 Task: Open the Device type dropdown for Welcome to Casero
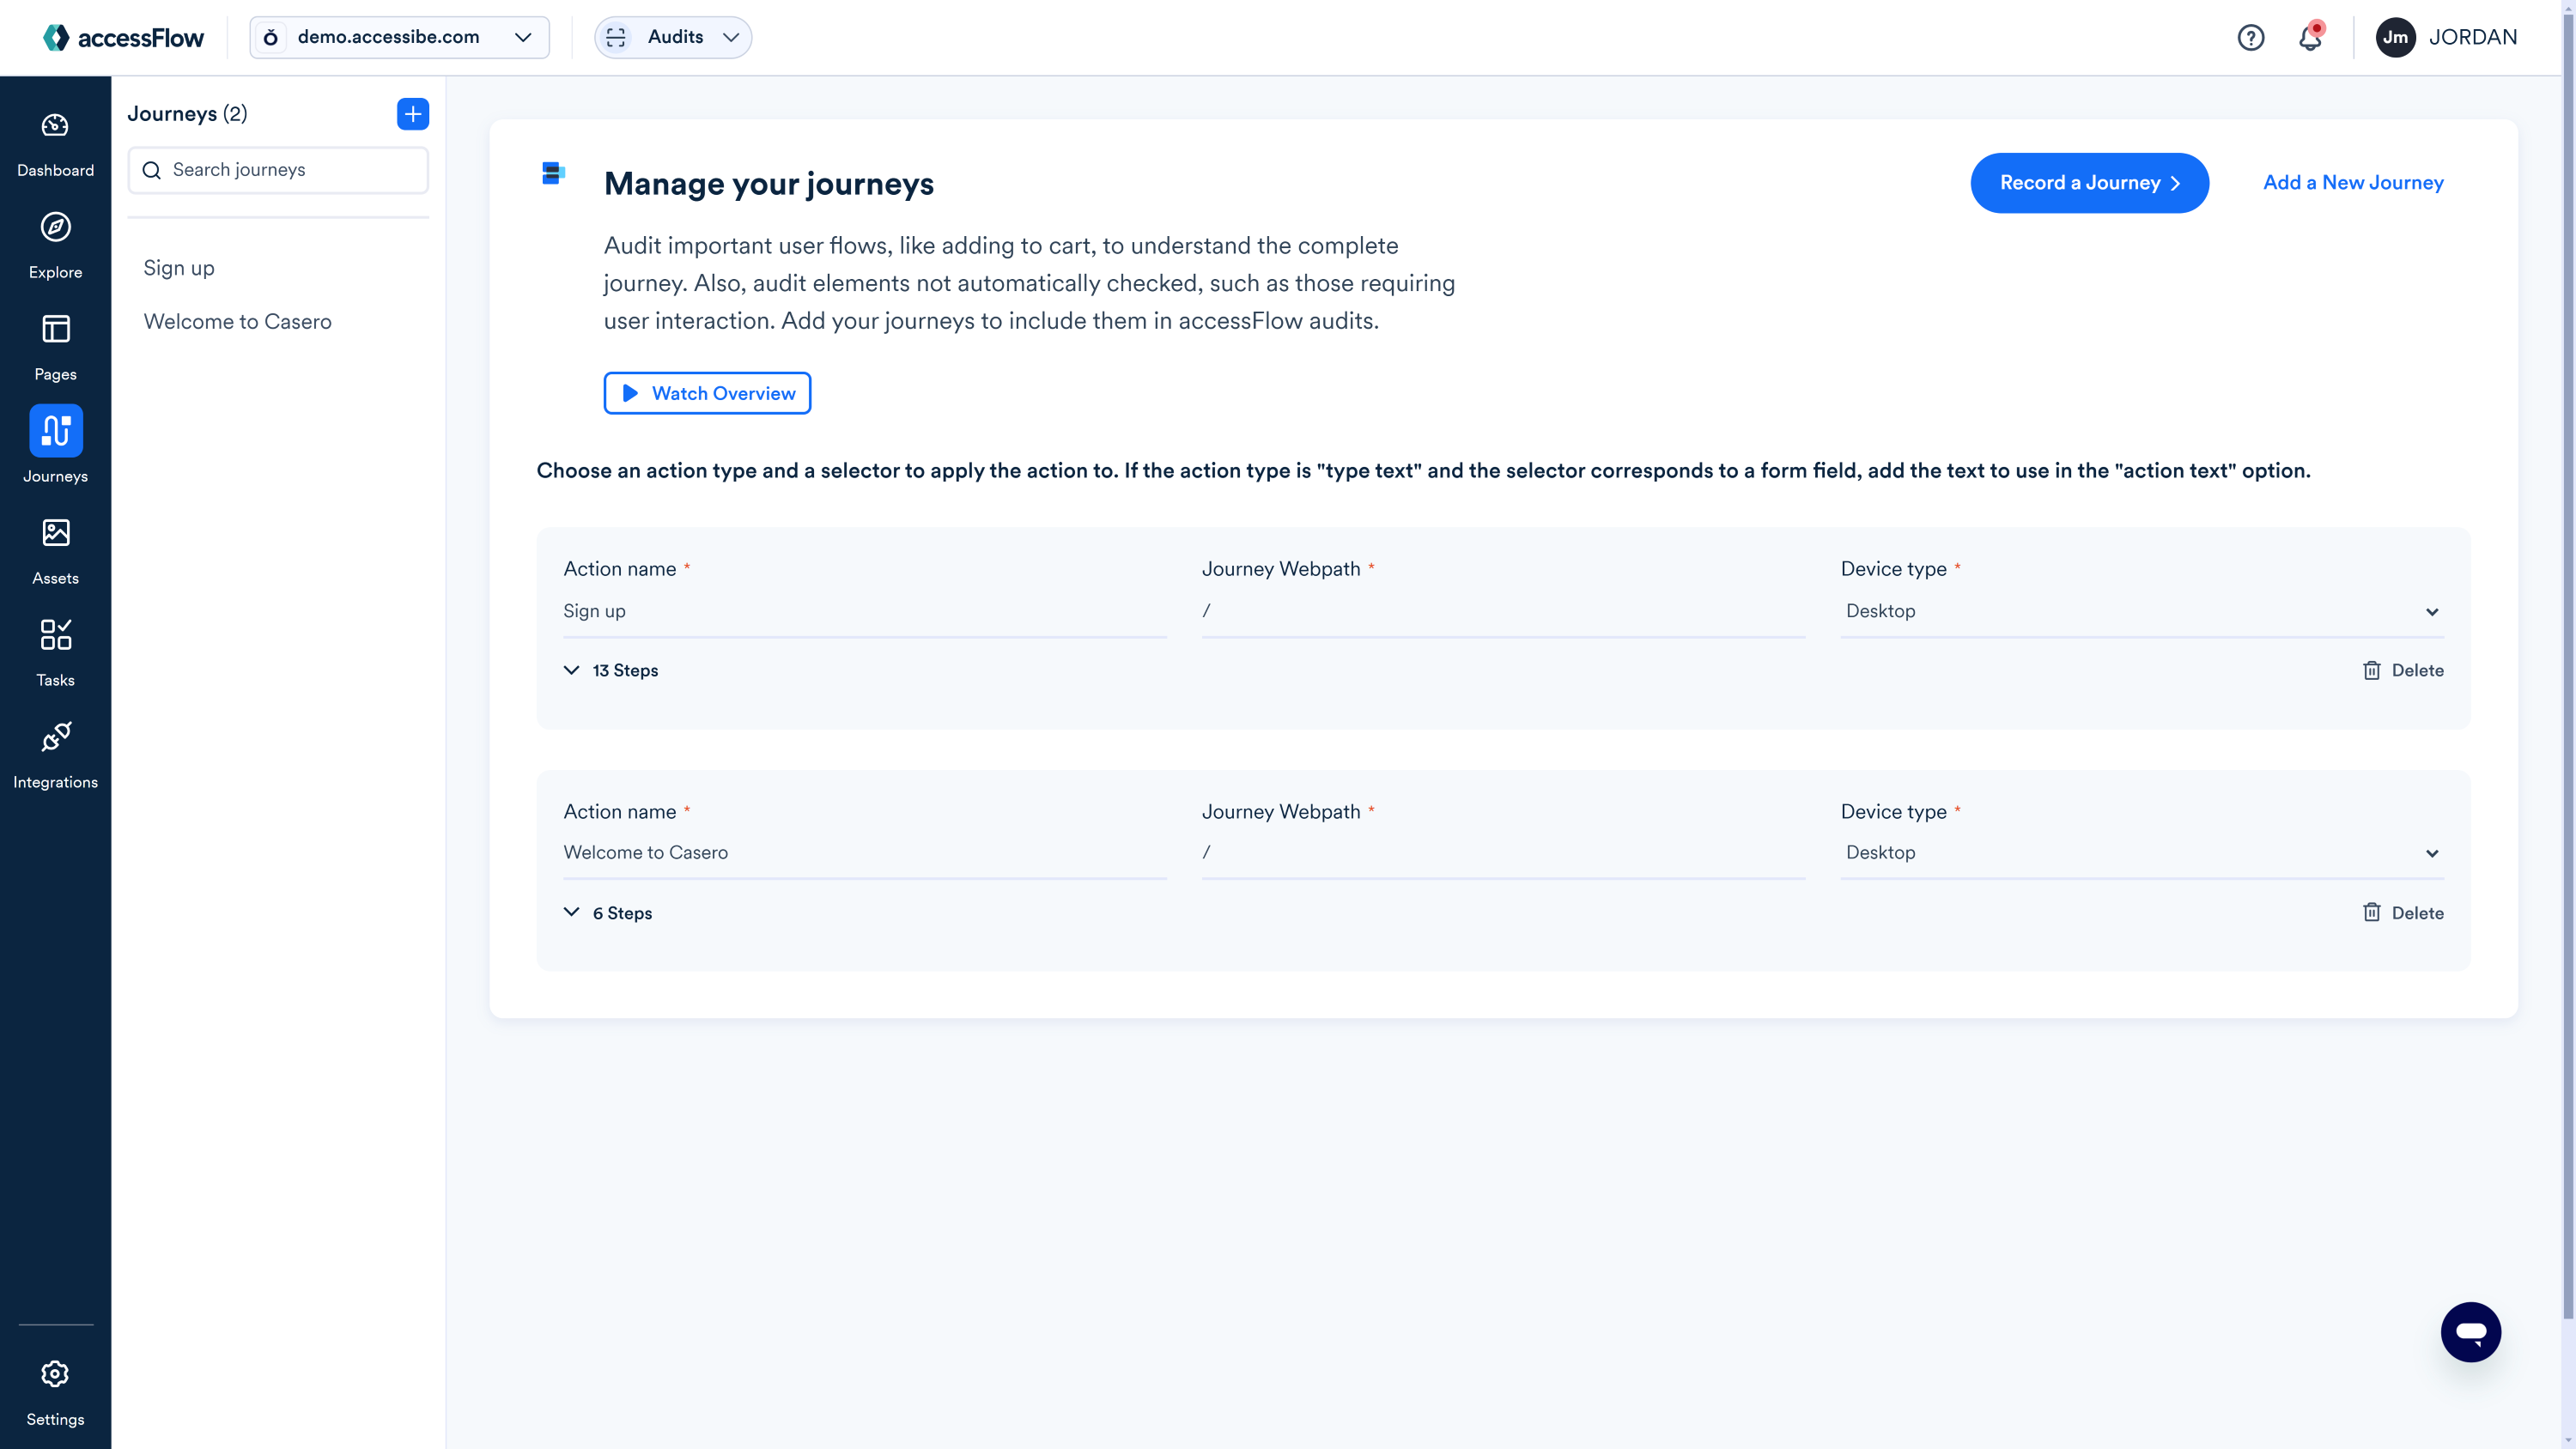tap(2142, 852)
